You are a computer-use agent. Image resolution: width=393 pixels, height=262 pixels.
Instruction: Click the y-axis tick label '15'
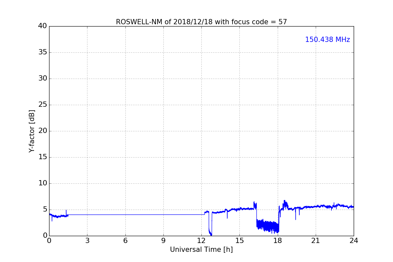pyautogui.click(x=43, y=157)
